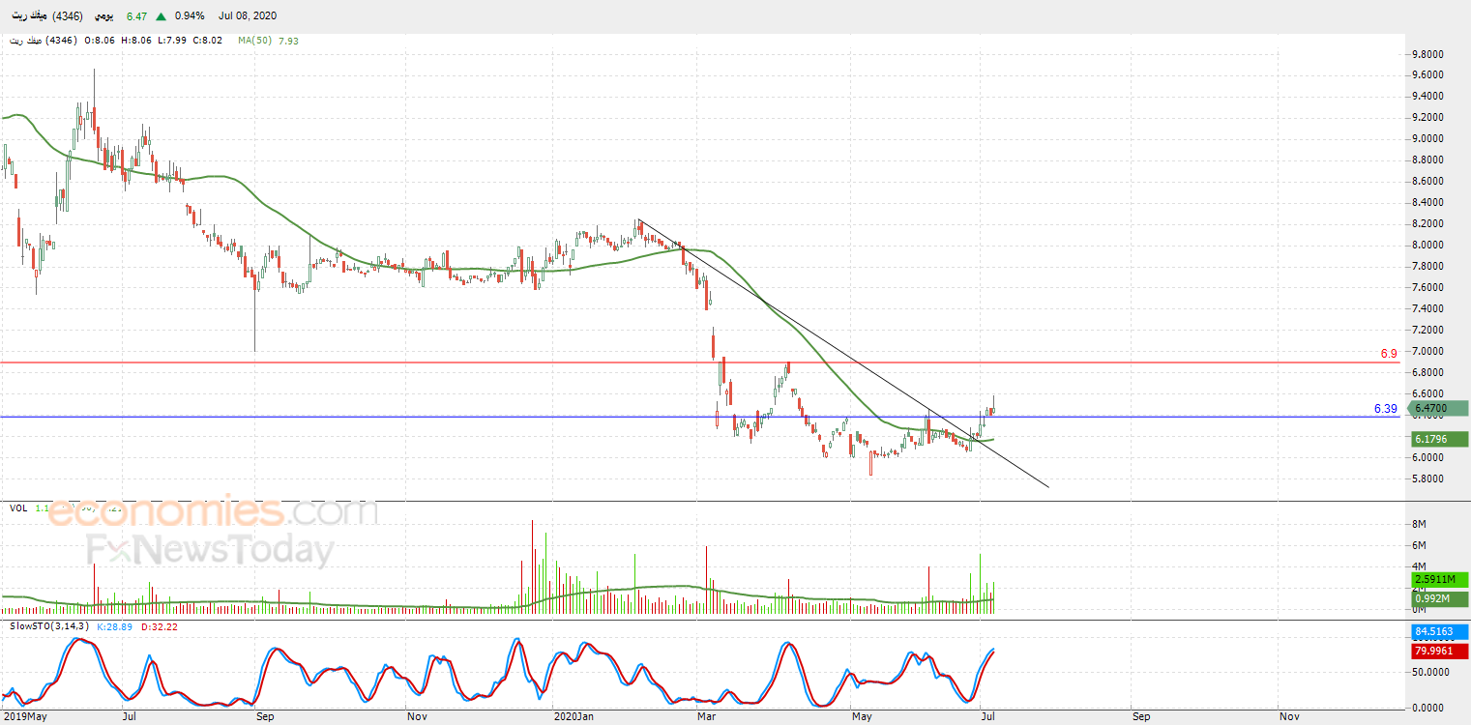Viewport: 1471px width, 725px height.
Task: Click the 6.1796 moving average price tag
Action: (1440, 439)
